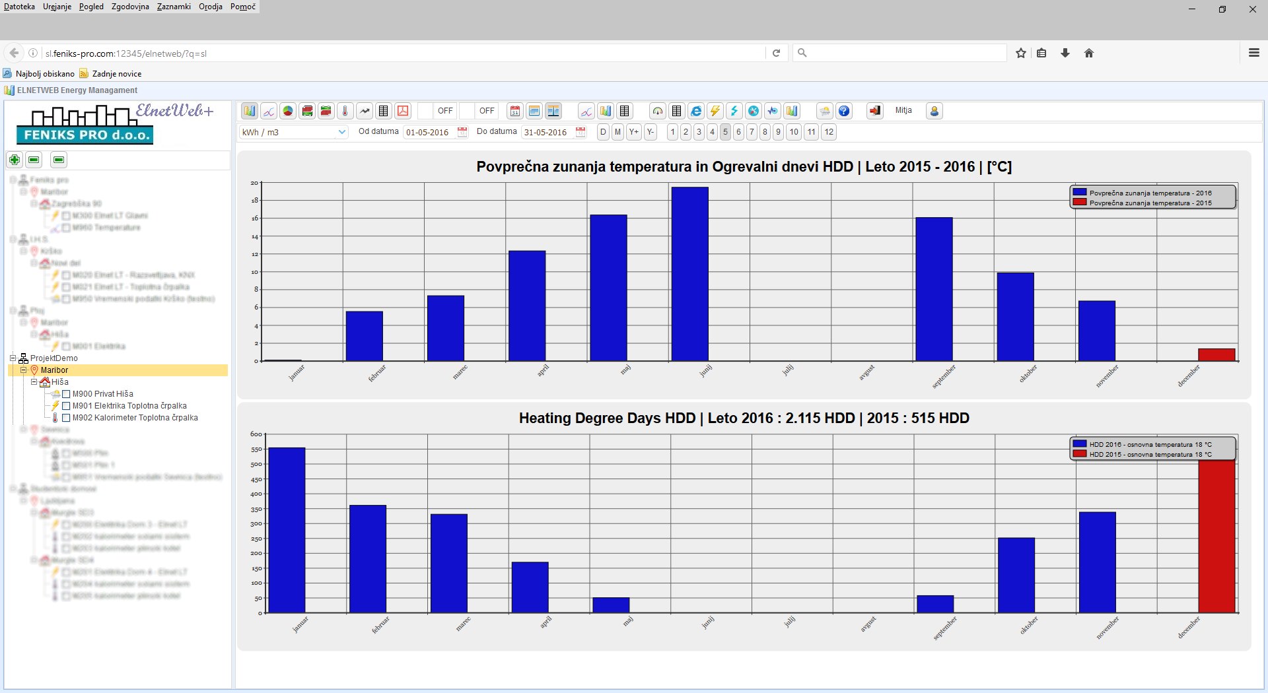Click the calendar icon showing 31
The height and width of the screenshot is (693, 1268).
click(515, 111)
